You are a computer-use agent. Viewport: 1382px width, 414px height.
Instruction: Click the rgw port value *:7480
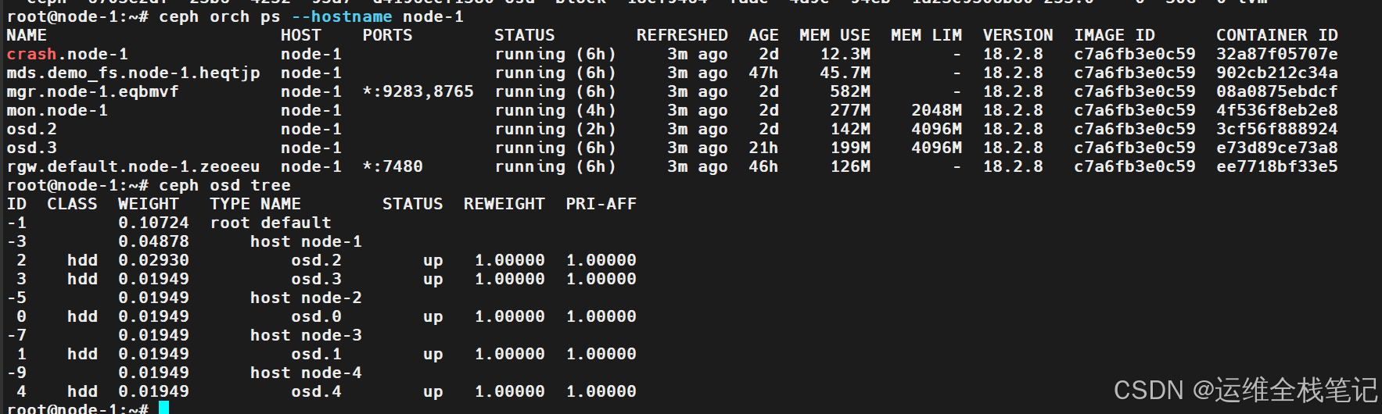[393, 166]
